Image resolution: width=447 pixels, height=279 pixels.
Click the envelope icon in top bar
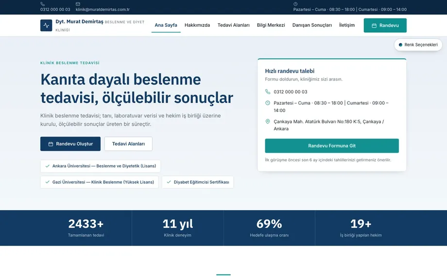(x=78, y=4)
